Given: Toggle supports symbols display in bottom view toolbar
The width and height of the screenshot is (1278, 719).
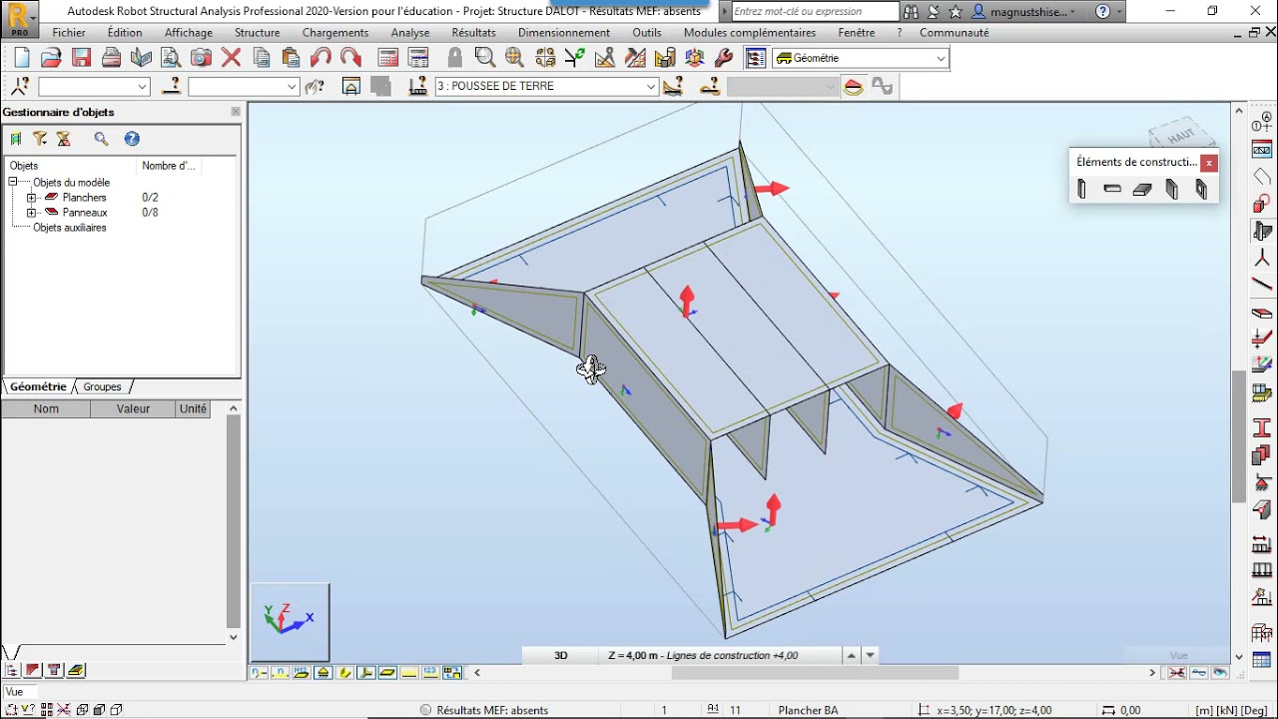Looking at the screenshot, I should (x=322, y=672).
